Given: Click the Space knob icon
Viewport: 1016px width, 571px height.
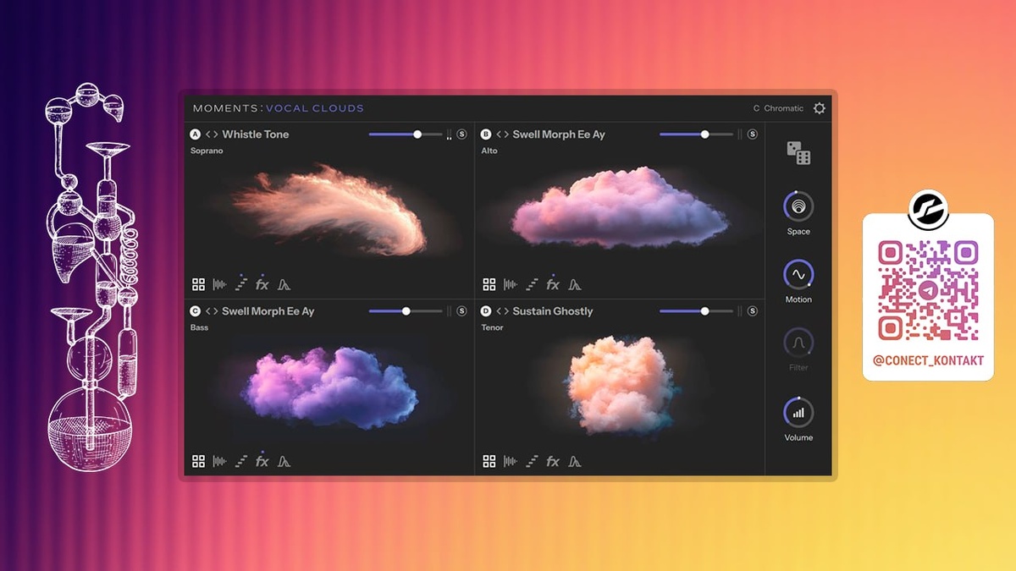Looking at the screenshot, I should 798,206.
